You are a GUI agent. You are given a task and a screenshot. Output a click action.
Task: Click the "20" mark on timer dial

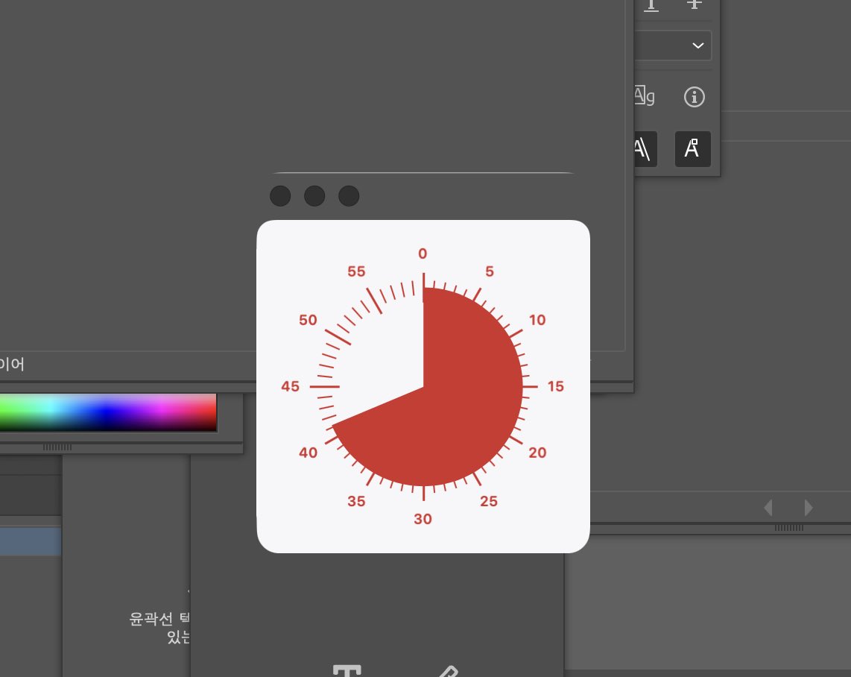click(x=537, y=453)
